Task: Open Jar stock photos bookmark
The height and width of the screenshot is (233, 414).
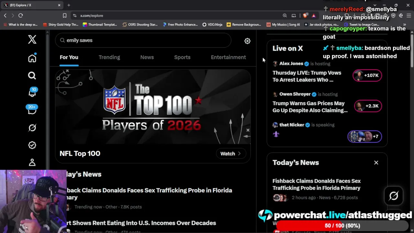Action: 321,25
